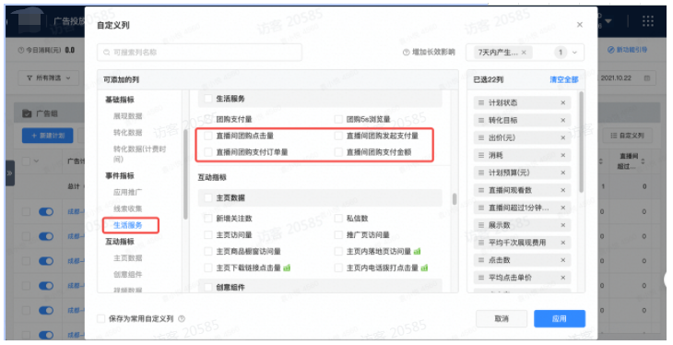Go to 展现数据 category

[127, 116]
